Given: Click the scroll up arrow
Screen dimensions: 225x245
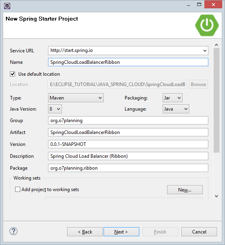Looking at the screenshot, I should pyautogui.click(x=216, y=45).
